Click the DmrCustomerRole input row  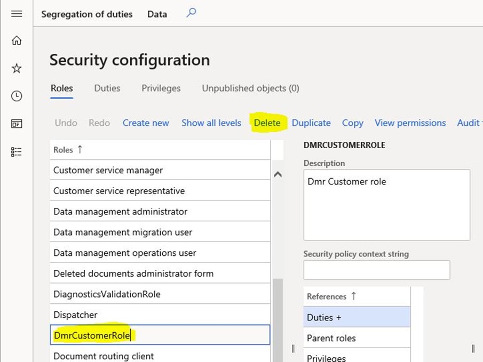coord(160,335)
